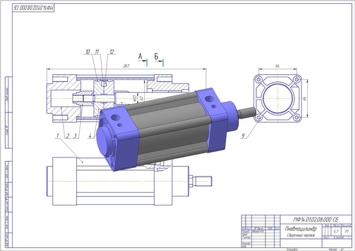Viewport: 355px width, 251px height.
Task: Click drawing code 'МФ14.01.02.08.000 СБ' in title block
Action: pyautogui.click(x=316, y=219)
